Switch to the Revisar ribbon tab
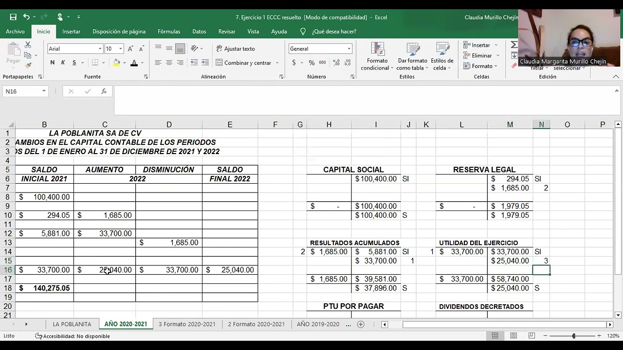Viewport: 623px width, 350px height. point(227,32)
